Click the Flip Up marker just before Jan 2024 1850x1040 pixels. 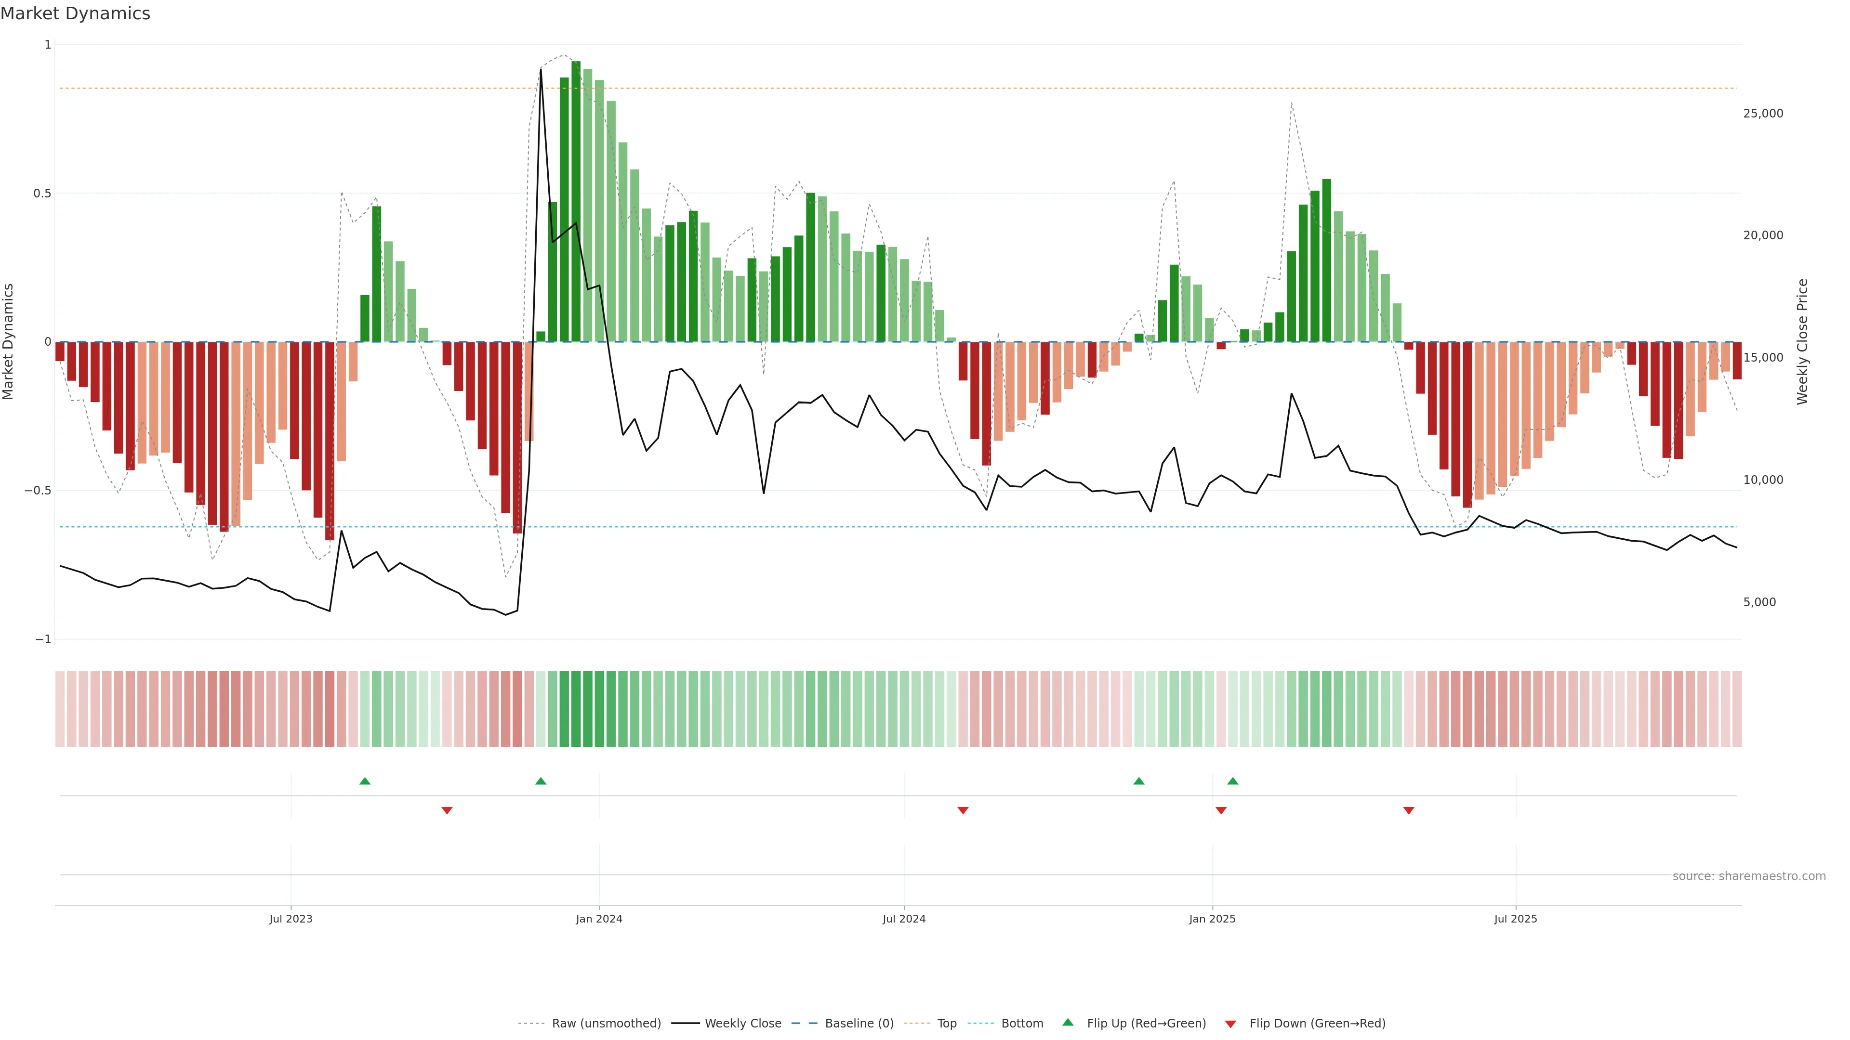pos(541,781)
